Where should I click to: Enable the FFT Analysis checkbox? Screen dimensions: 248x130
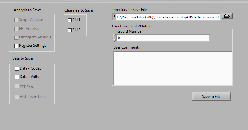point(16,29)
